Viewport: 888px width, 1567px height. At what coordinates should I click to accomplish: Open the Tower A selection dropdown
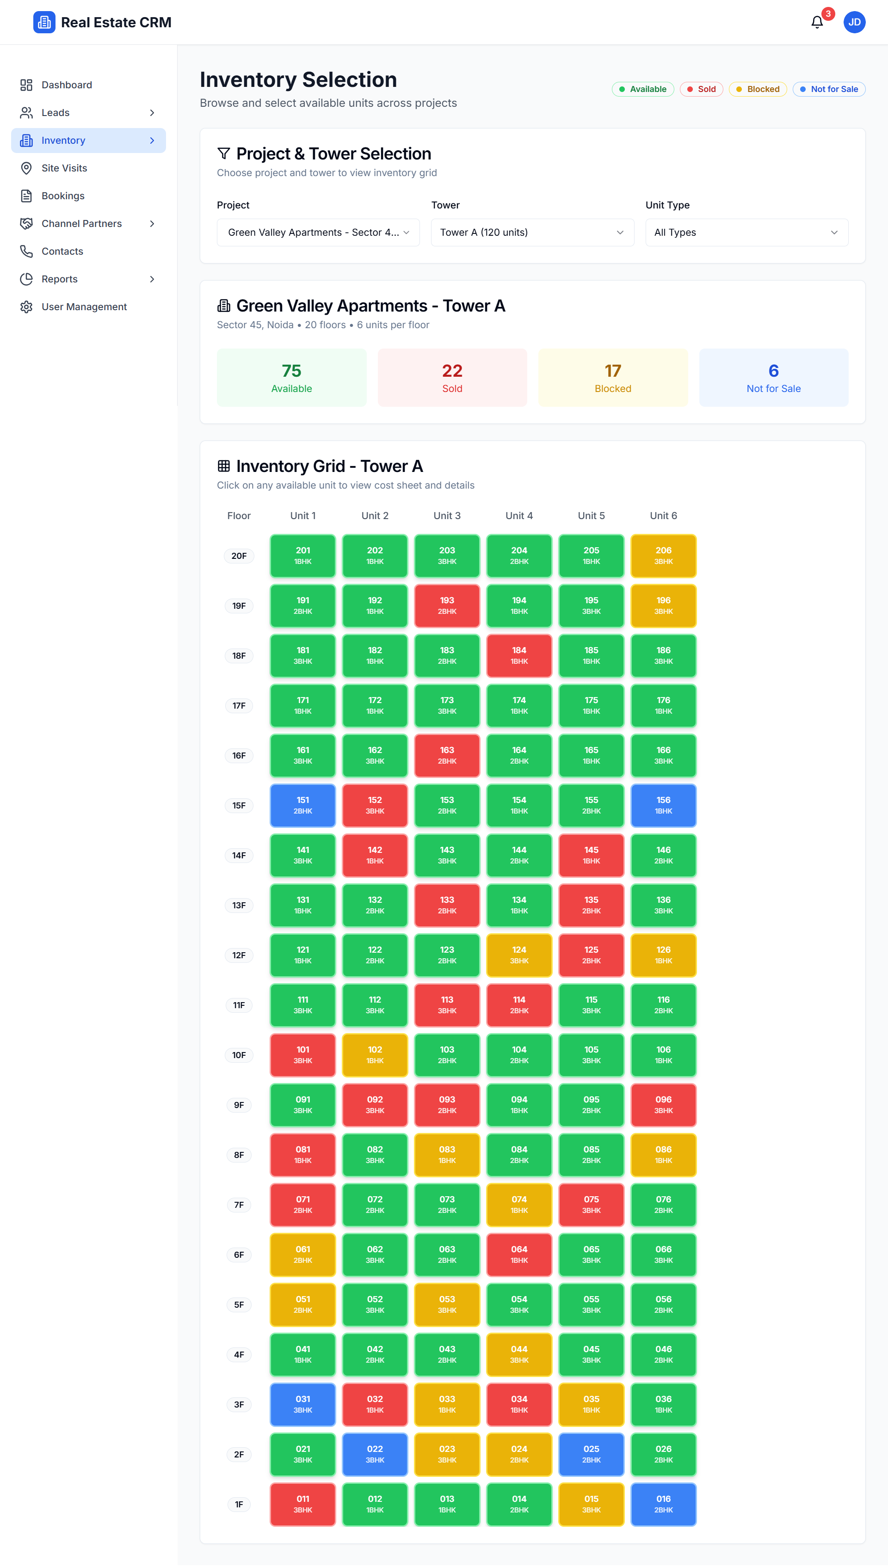[532, 232]
